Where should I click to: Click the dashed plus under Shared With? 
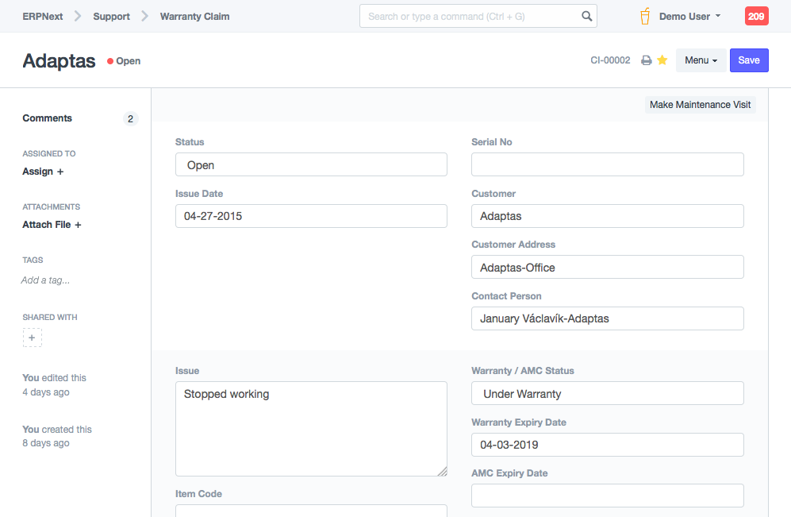(x=32, y=338)
